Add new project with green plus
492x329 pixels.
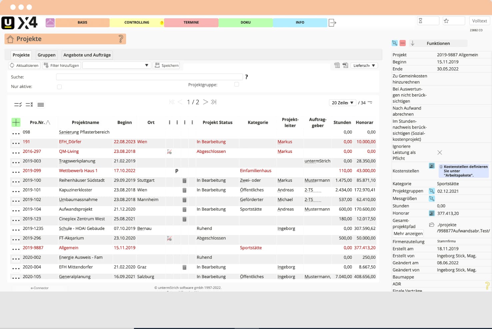click(16, 122)
